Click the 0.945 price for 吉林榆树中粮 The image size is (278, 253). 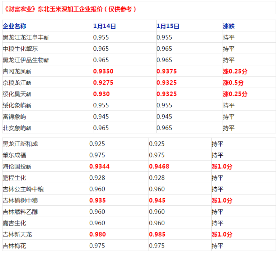(157, 201)
